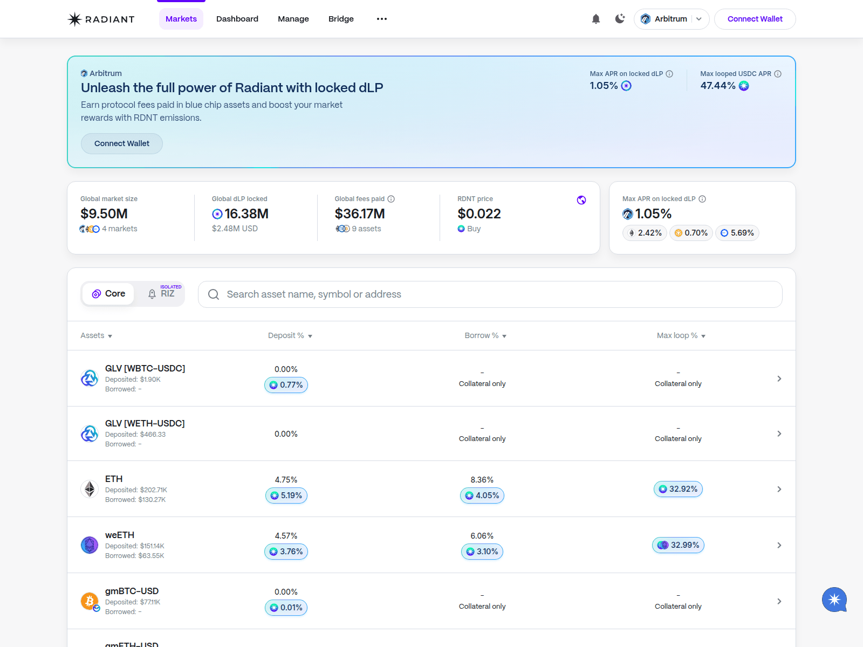This screenshot has width=863, height=647.
Task: Click the weETH 3.76% deposit reward badge
Action: pyautogui.click(x=286, y=552)
